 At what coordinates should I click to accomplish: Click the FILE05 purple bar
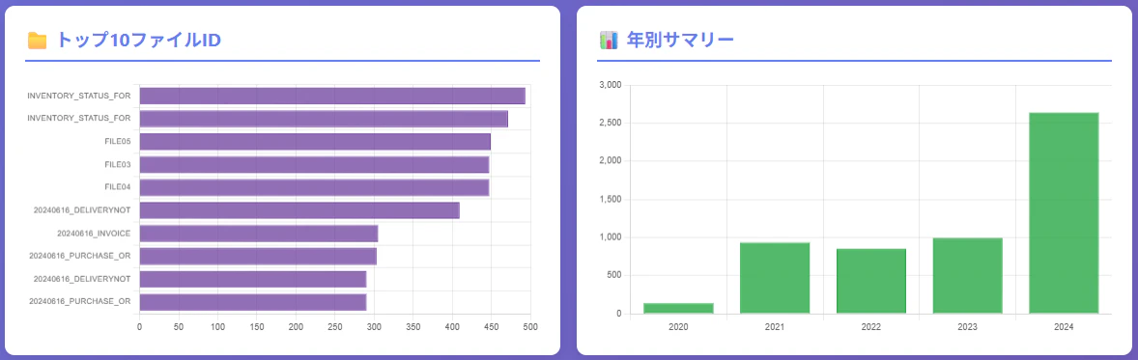315,142
